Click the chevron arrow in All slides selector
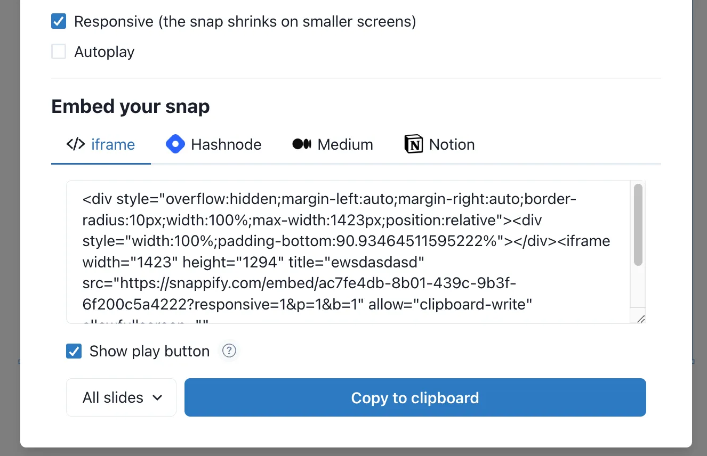Viewport: 707px width, 456px height. [x=157, y=397]
